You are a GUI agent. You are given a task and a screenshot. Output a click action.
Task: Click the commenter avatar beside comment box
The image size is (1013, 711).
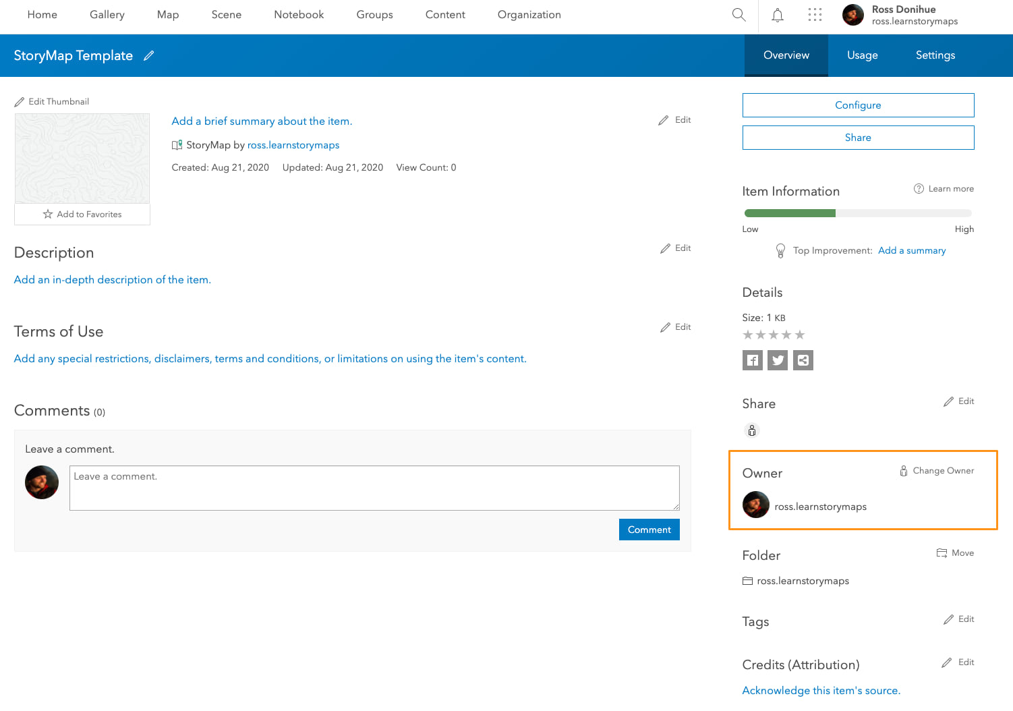[x=42, y=482]
